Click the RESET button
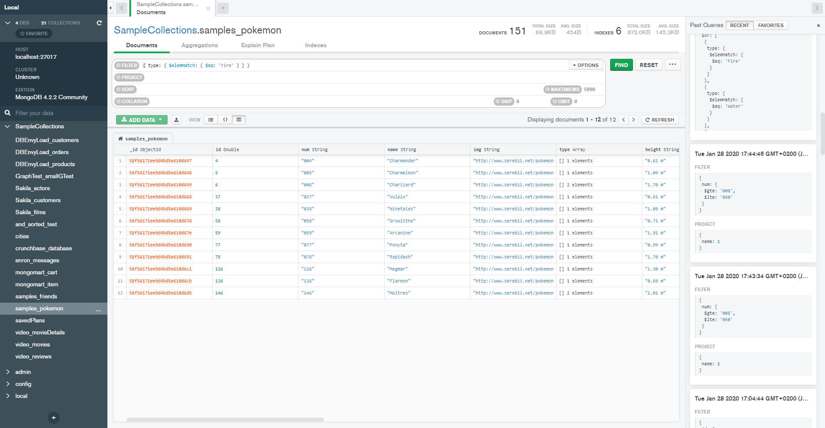The image size is (825, 428). pyautogui.click(x=648, y=65)
